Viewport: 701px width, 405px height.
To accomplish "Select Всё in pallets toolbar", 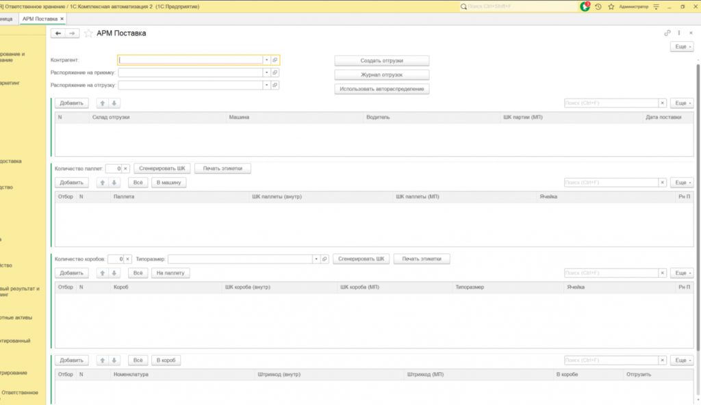I will 138,183.
